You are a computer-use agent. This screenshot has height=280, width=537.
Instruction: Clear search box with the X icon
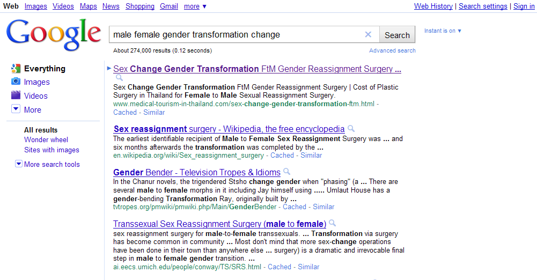368,35
